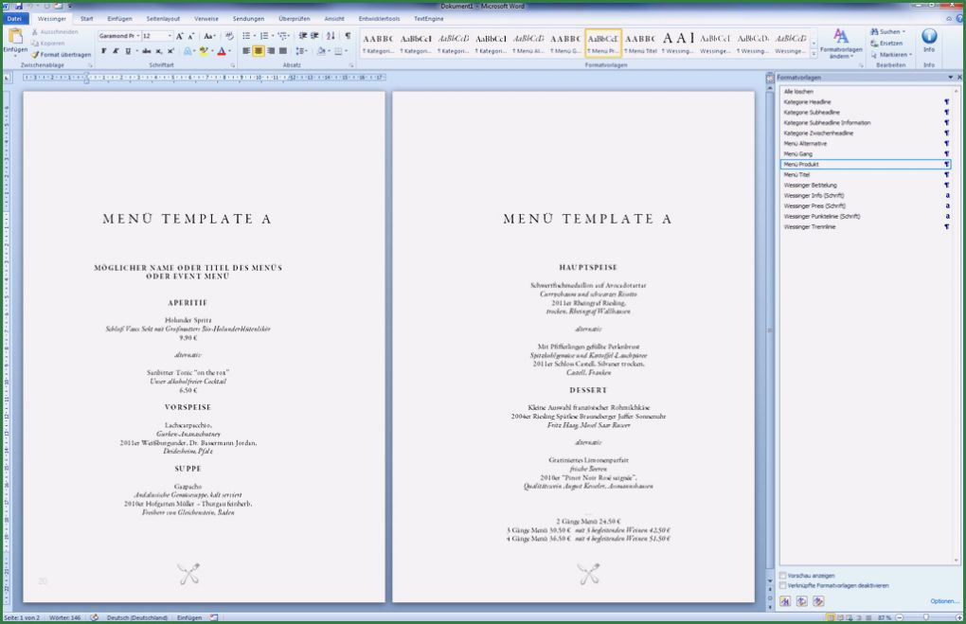Viewport: 966px width, 624px height.
Task: Center-align the paragraph text
Action: (259, 51)
